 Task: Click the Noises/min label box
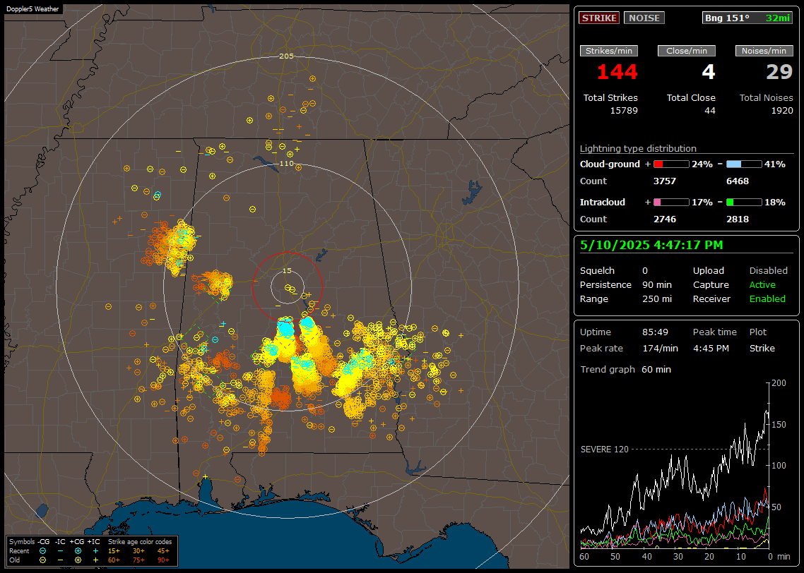(764, 51)
